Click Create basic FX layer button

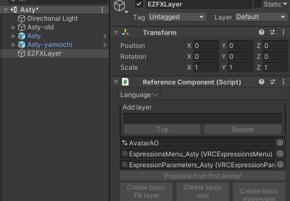[146, 191]
